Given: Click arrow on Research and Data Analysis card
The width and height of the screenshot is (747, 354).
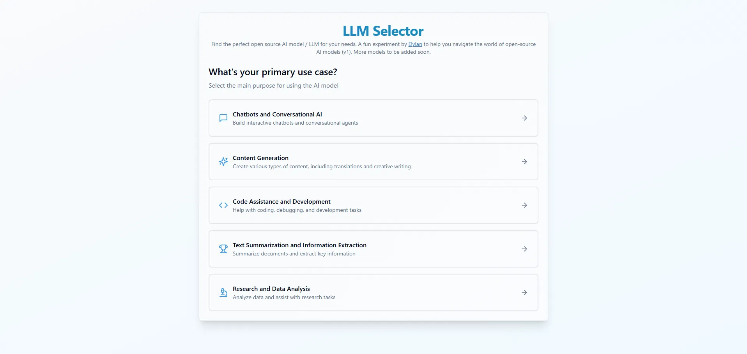Looking at the screenshot, I should tap(524, 292).
